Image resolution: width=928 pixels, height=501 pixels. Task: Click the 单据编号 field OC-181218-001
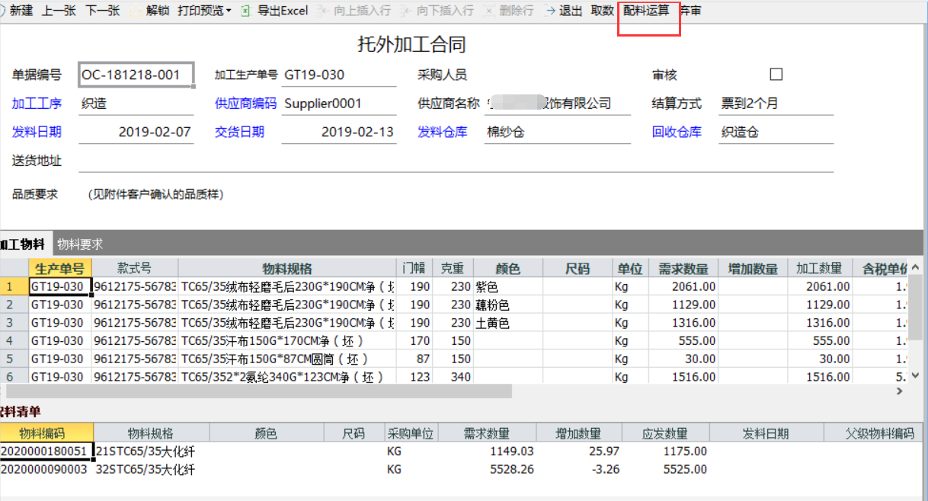136,75
